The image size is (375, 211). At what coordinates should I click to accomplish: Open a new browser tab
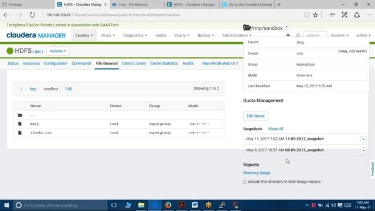pyautogui.click(x=279, y=4)
